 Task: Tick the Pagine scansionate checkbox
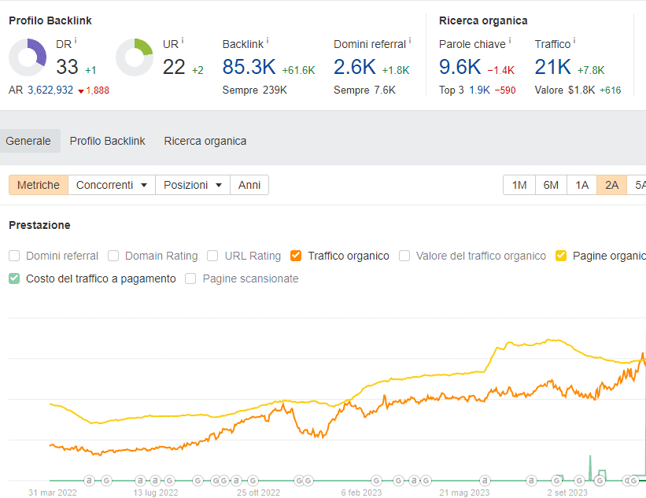190,279
